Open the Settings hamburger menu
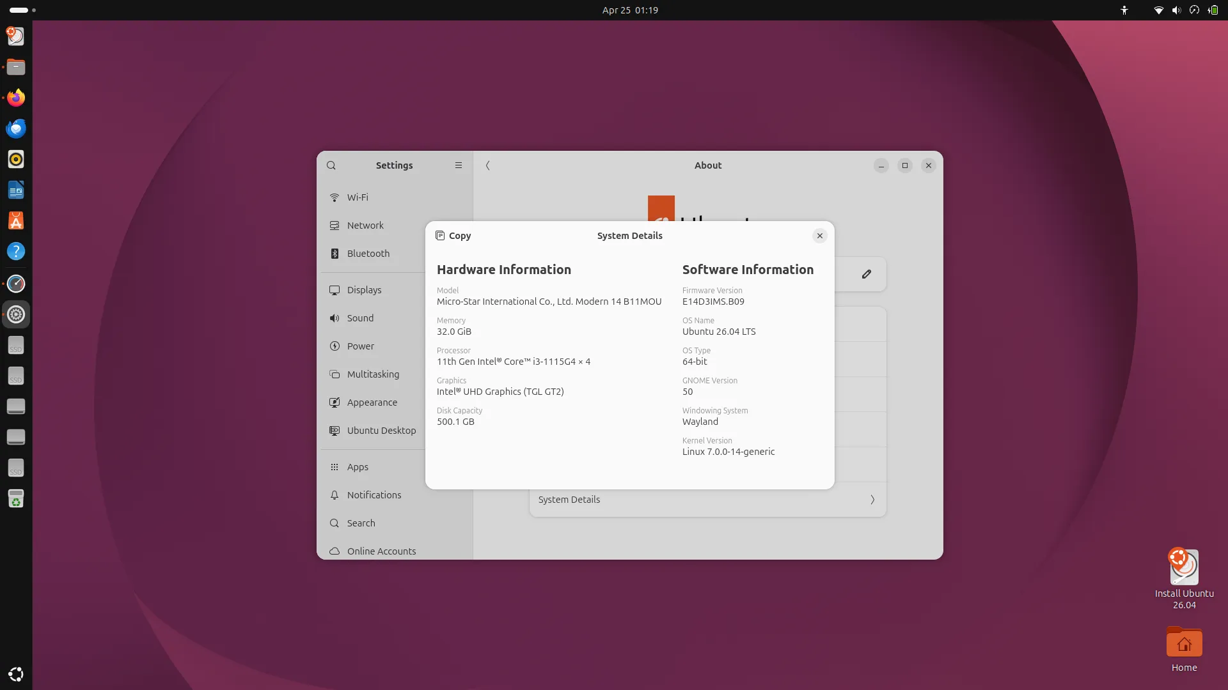 [x=459, y=165]
